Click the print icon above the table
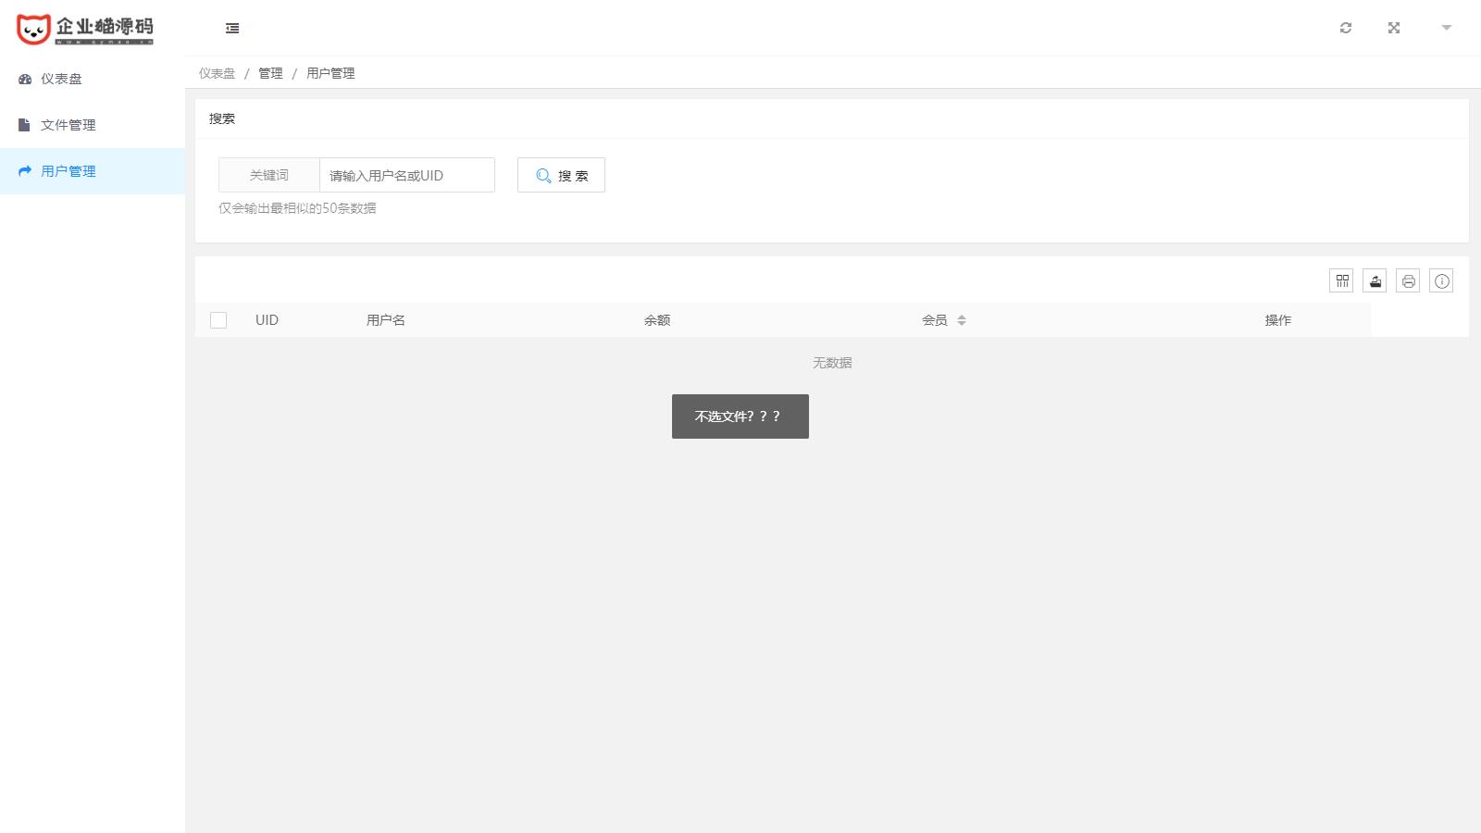Screen dimensions: 1481x833 [1408, 281]
